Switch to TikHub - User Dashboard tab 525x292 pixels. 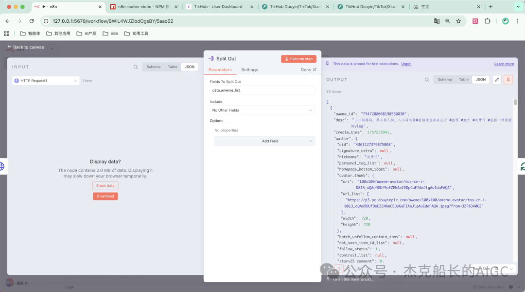point(218,7)
